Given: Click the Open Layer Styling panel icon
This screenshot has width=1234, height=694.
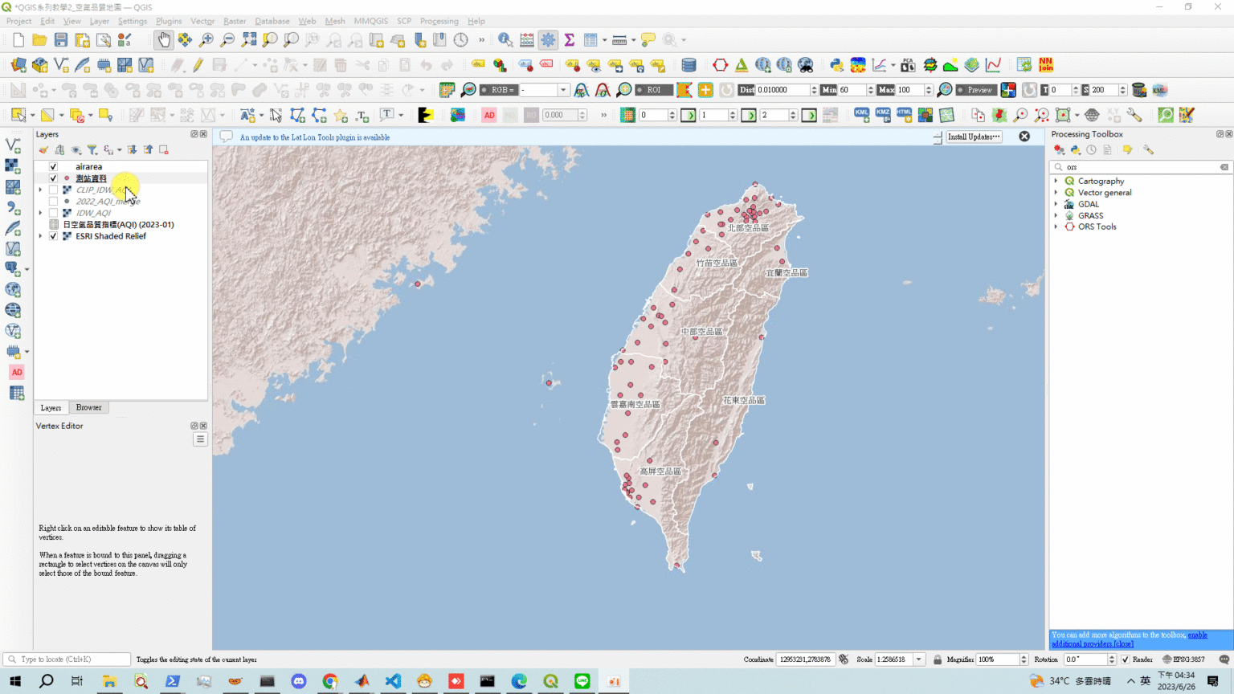Looking at the screenshot, I should tap(43, 149).
